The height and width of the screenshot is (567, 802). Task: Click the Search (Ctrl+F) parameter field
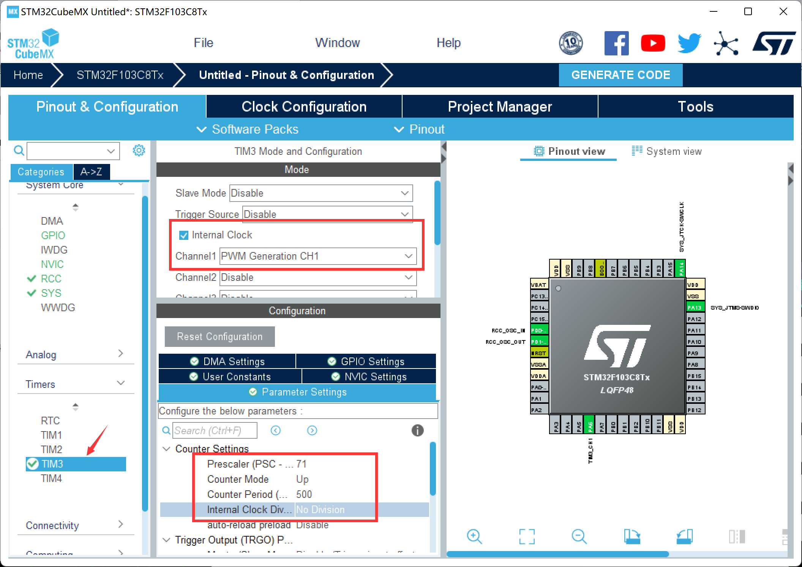point(215,430)
